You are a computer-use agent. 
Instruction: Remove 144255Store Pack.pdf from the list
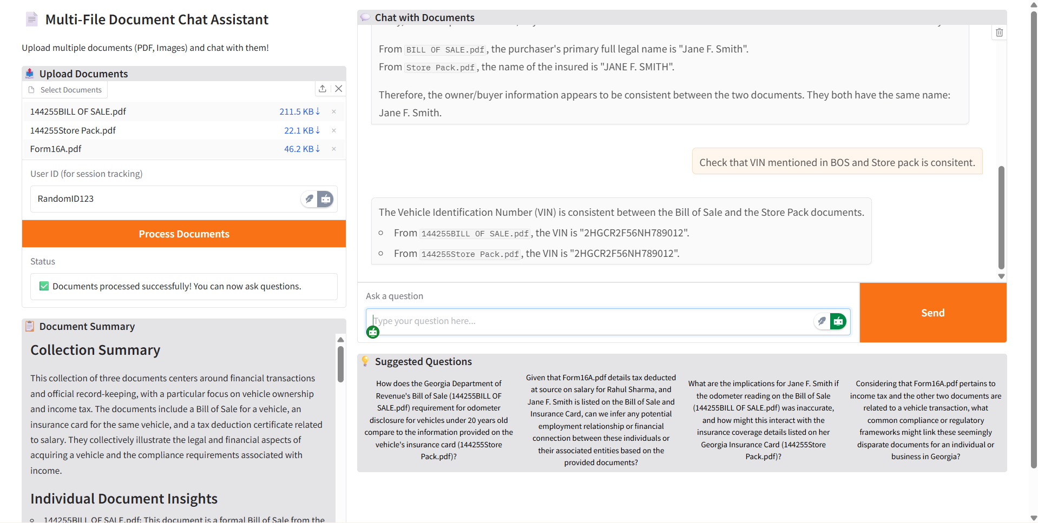[334, 130]
